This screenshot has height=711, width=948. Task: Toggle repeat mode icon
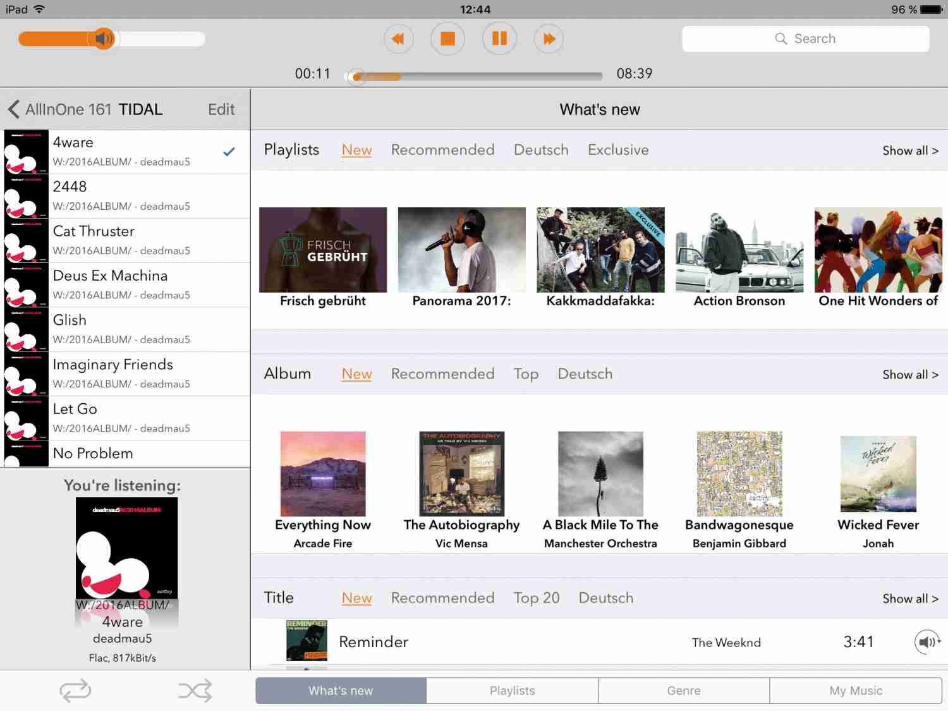pyautogui.click(x=75, y=690)
